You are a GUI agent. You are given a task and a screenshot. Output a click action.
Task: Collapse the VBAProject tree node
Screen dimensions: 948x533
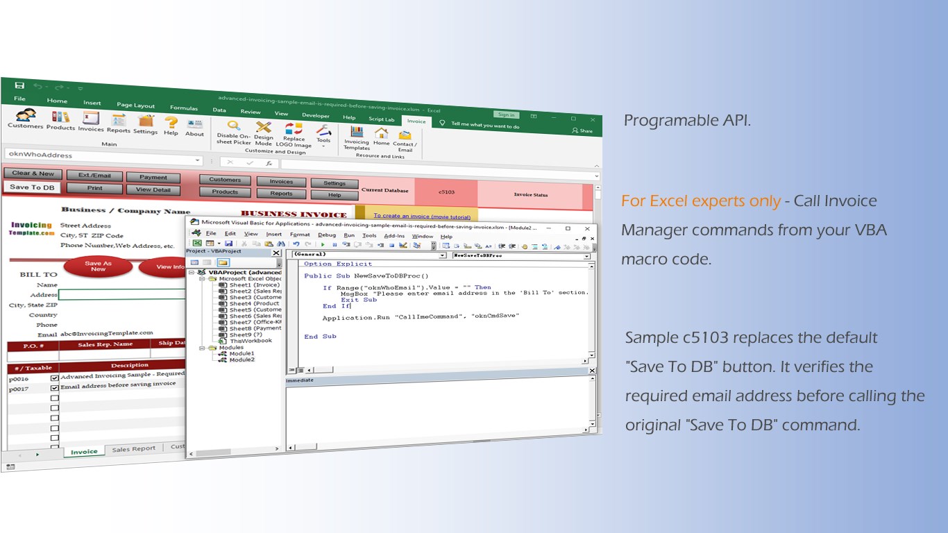[192, 273]
